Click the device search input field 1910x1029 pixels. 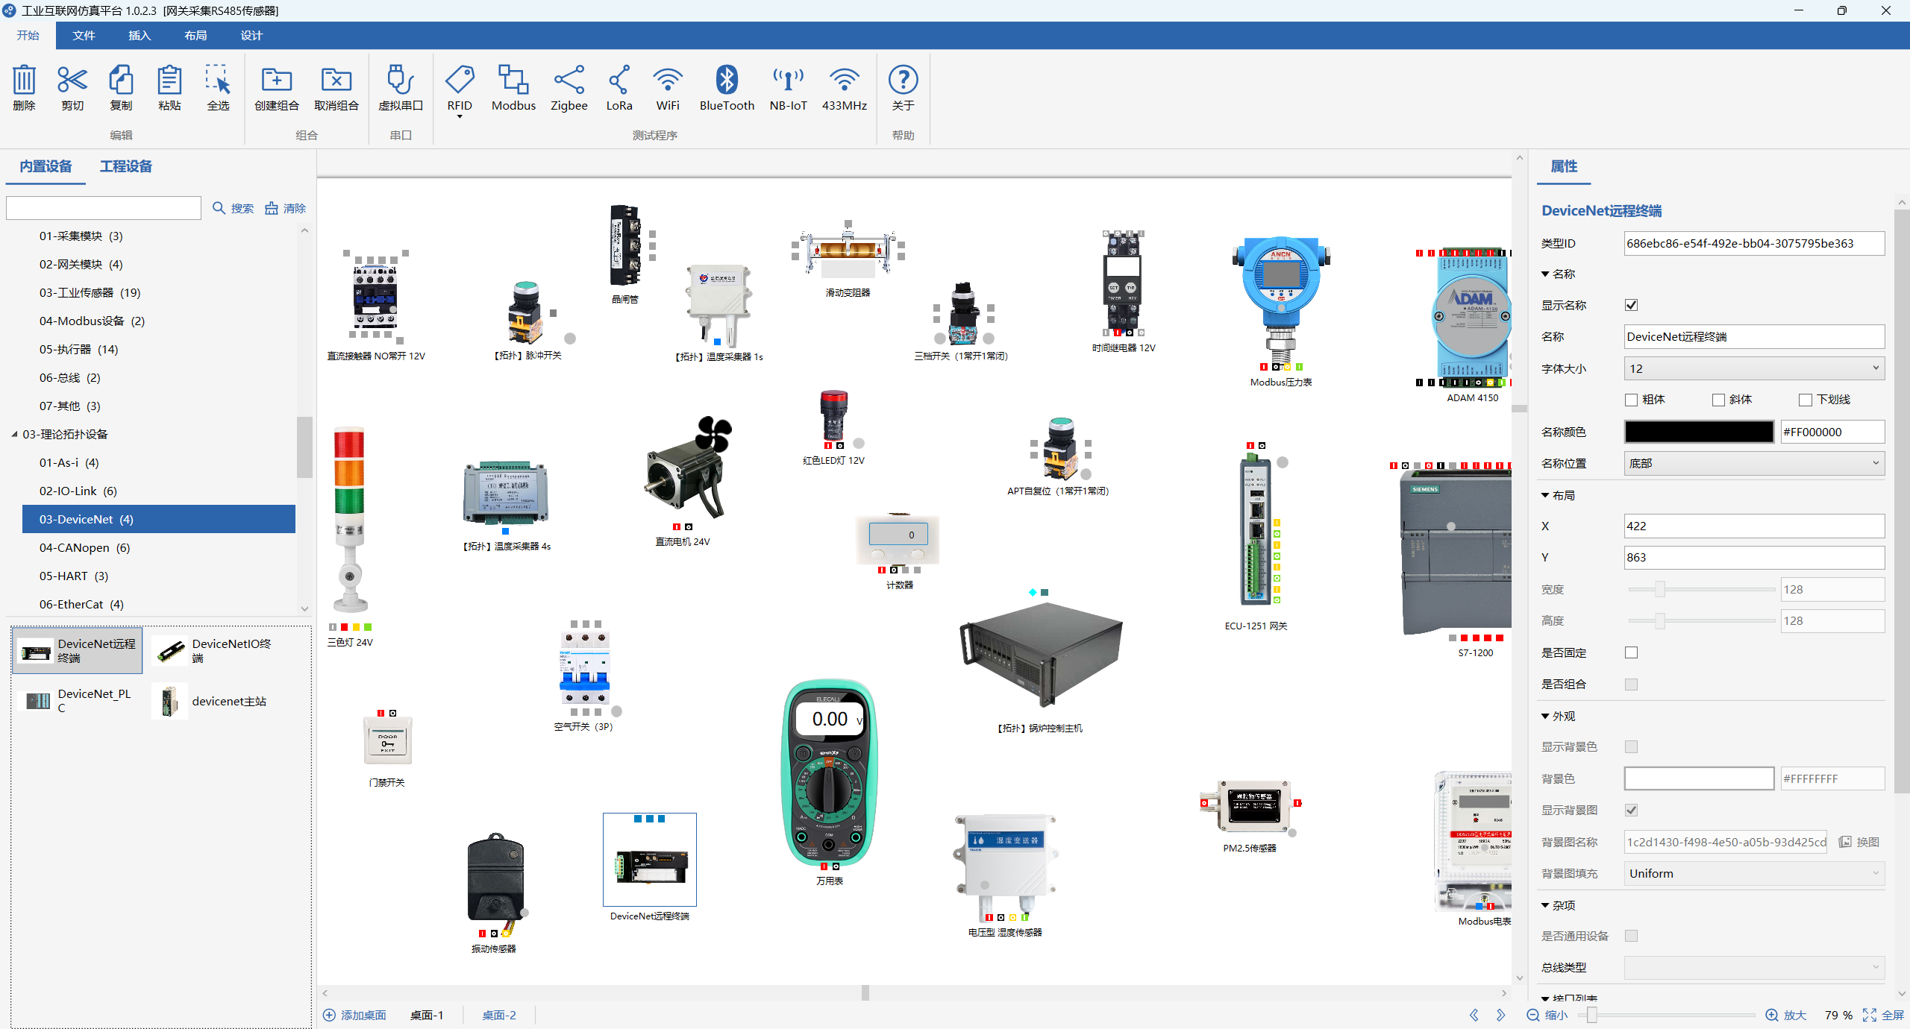coord(104,208)
